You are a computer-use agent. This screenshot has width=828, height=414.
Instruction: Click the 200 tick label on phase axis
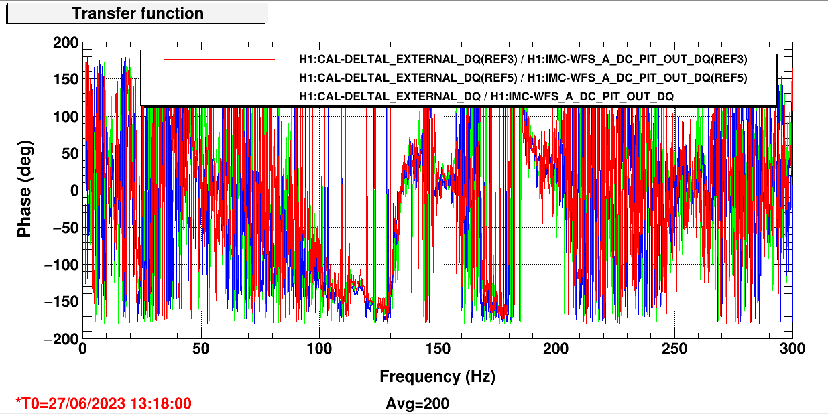66,44
